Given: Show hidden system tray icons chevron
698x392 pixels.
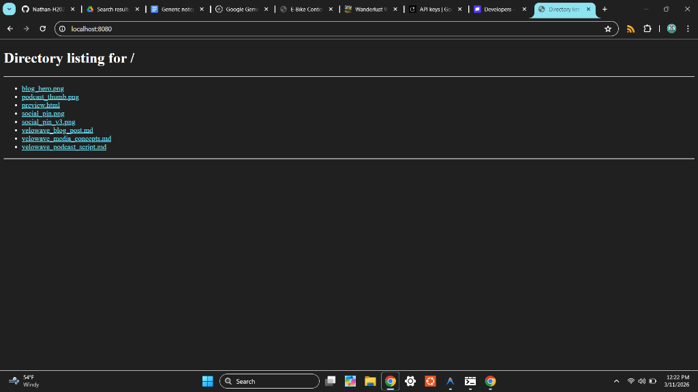Looking at the screenshot, I should (x=616, y=381).
